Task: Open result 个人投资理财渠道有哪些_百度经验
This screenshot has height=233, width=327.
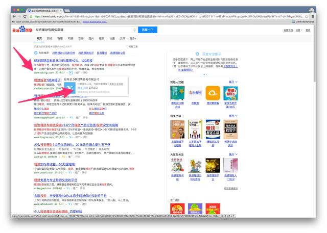Action: pyautogui.click(x=58, y=212)
